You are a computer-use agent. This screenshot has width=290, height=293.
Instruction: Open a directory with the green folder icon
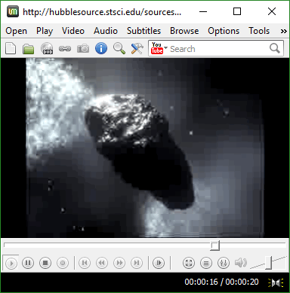click(x=29, y=49)
